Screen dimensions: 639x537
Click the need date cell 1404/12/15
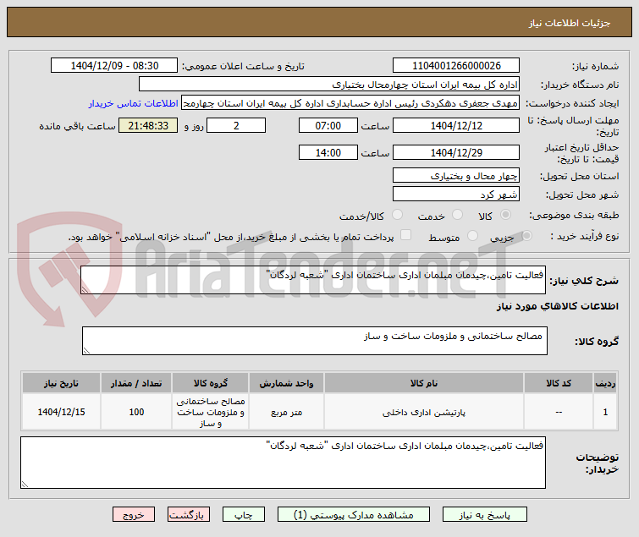coord(62,412)
